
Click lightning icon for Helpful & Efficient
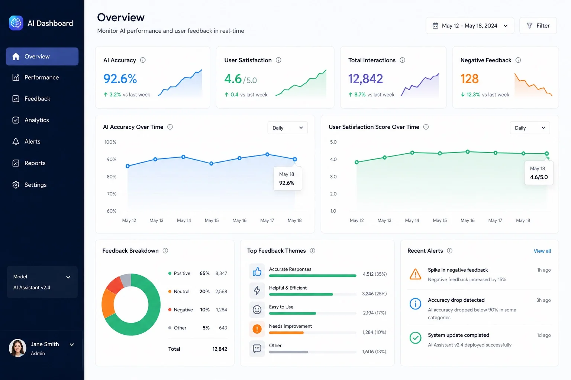(x=257, y=290)
